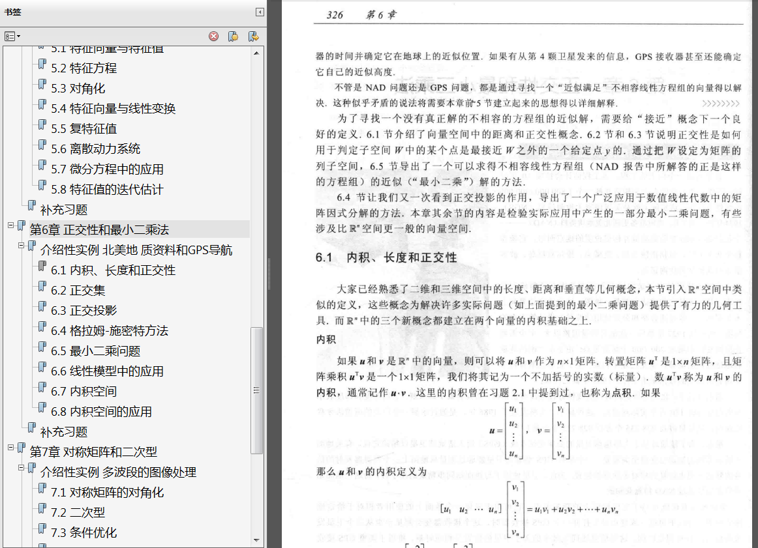Open 6.6 线性模型中的应用
Image resolution: width=758 pixels, height=548 pixels.
pos(108,371)
